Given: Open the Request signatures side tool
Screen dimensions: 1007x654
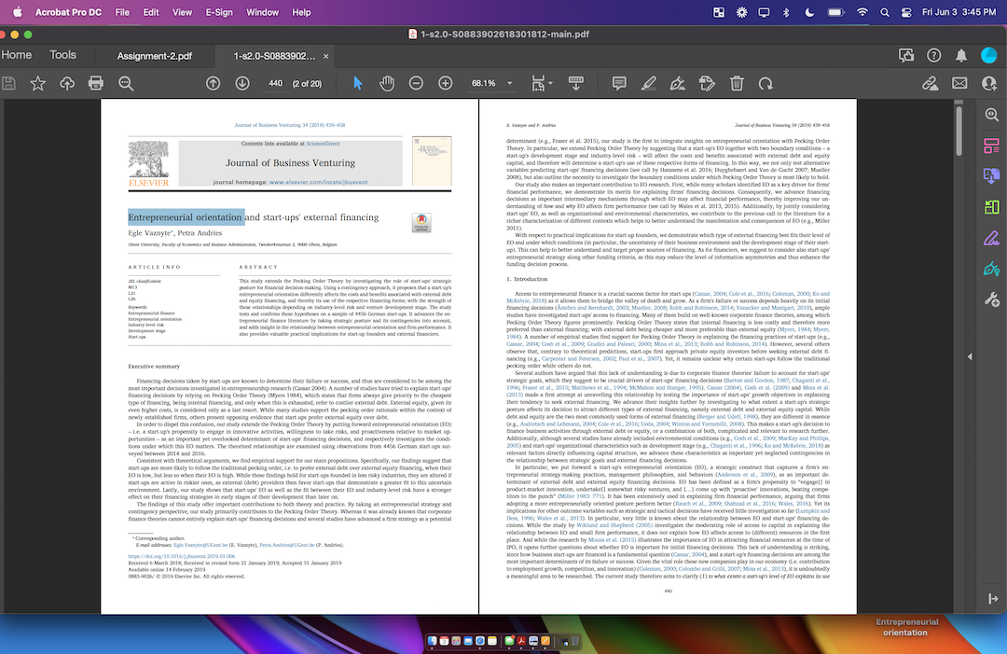Looking at the screenshot, I should (x=991, y=269).
